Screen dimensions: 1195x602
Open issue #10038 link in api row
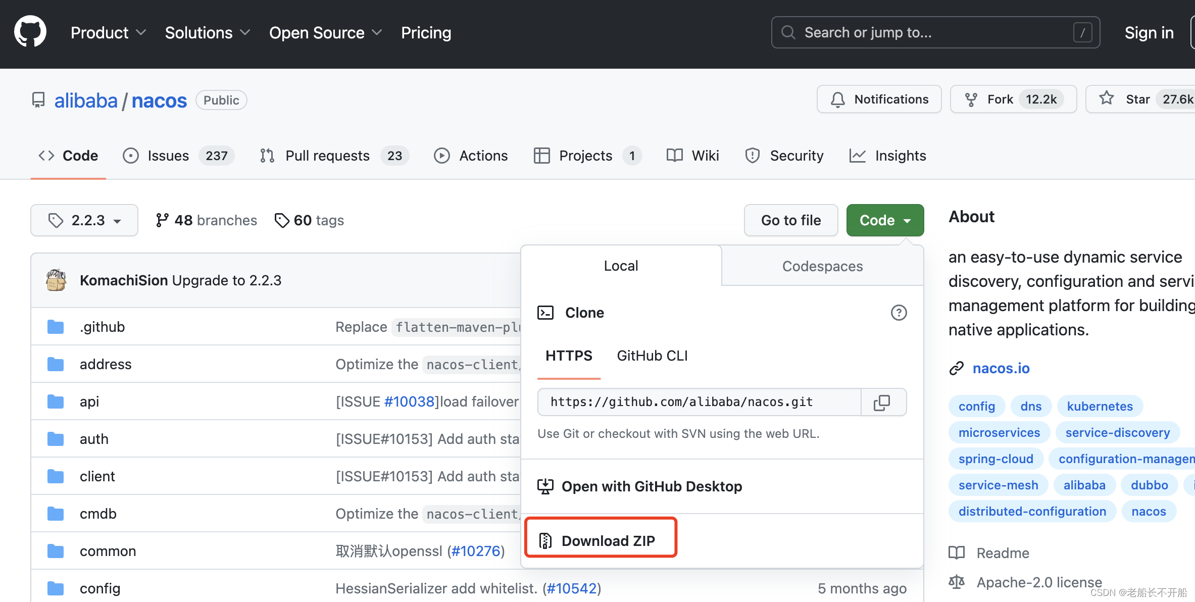(x=410, y=402)
